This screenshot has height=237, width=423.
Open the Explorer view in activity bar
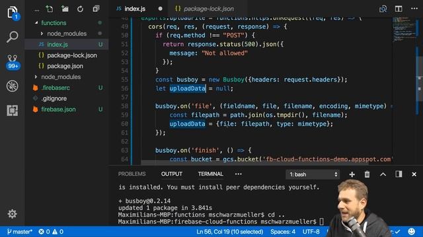[13, 13]
